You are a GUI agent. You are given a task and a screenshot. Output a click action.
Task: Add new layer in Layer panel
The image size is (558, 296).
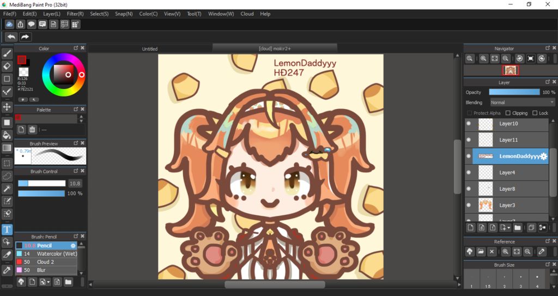(x=470, y=227)
